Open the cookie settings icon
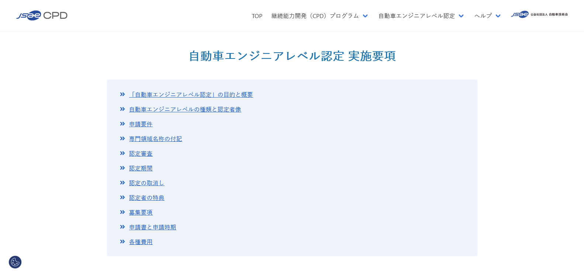This screenshot has width=584, height=275. [15, 262]
